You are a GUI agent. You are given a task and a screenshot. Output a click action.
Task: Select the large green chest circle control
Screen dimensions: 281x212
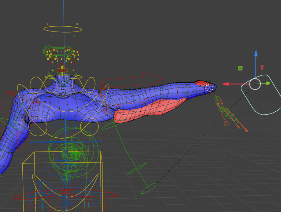pos(74,152)
